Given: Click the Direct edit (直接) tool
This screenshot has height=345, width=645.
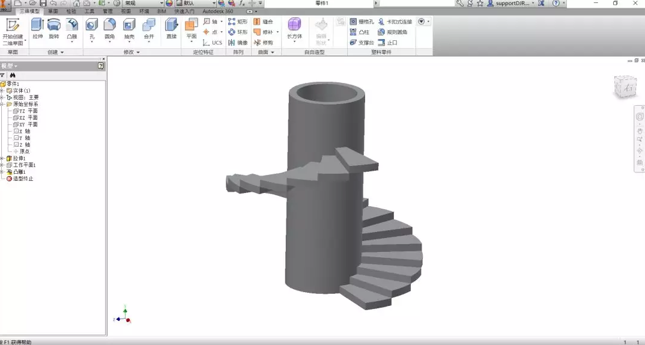Looking at the screenshot, I should pos(171,29).
